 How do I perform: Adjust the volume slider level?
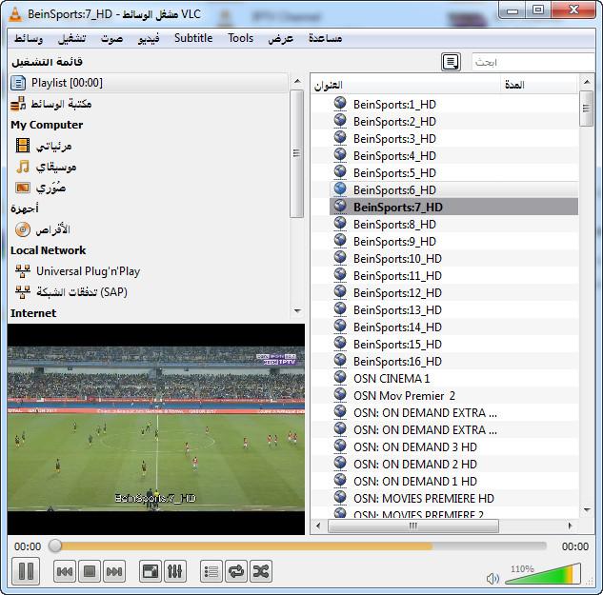coord(543,575)
